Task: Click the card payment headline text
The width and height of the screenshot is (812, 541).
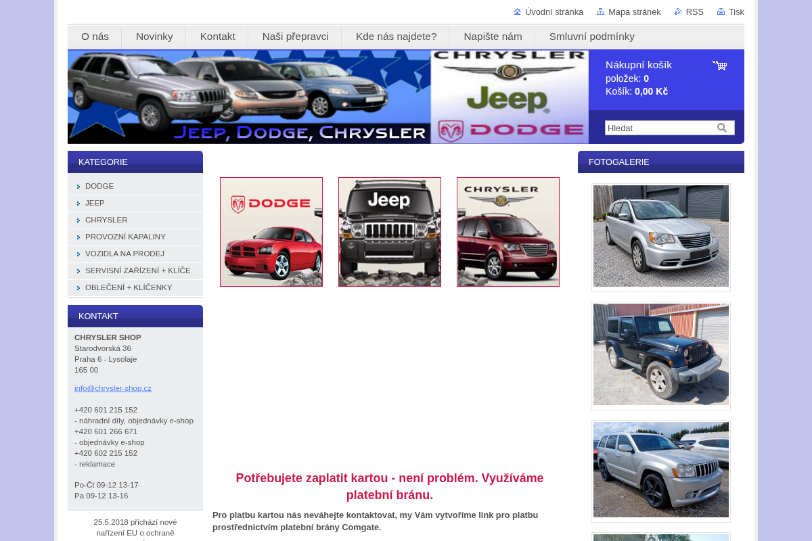Action: (x=390, y=486)
